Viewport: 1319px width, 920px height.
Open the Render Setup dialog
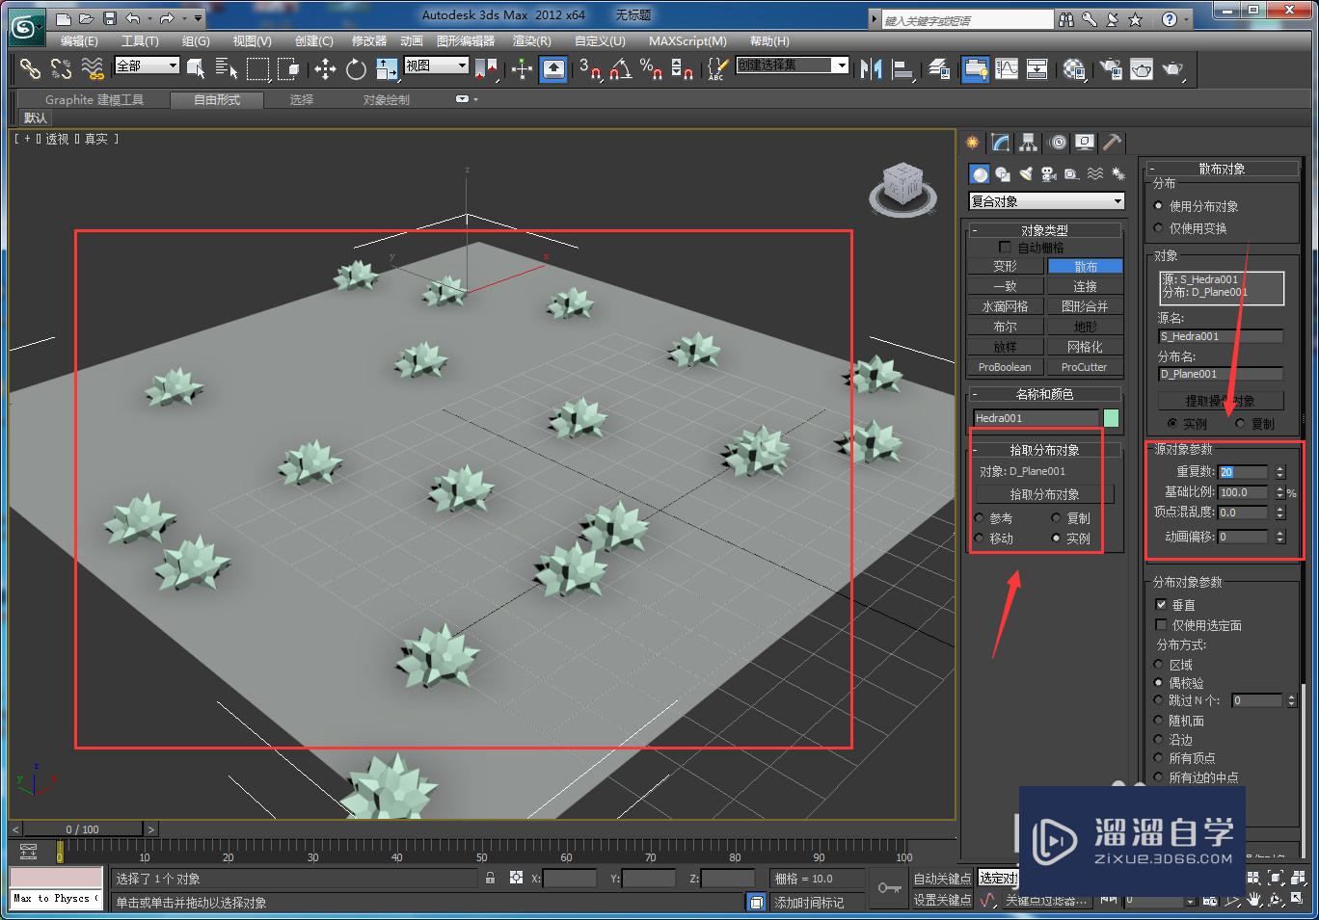(x=1111, y=68)
